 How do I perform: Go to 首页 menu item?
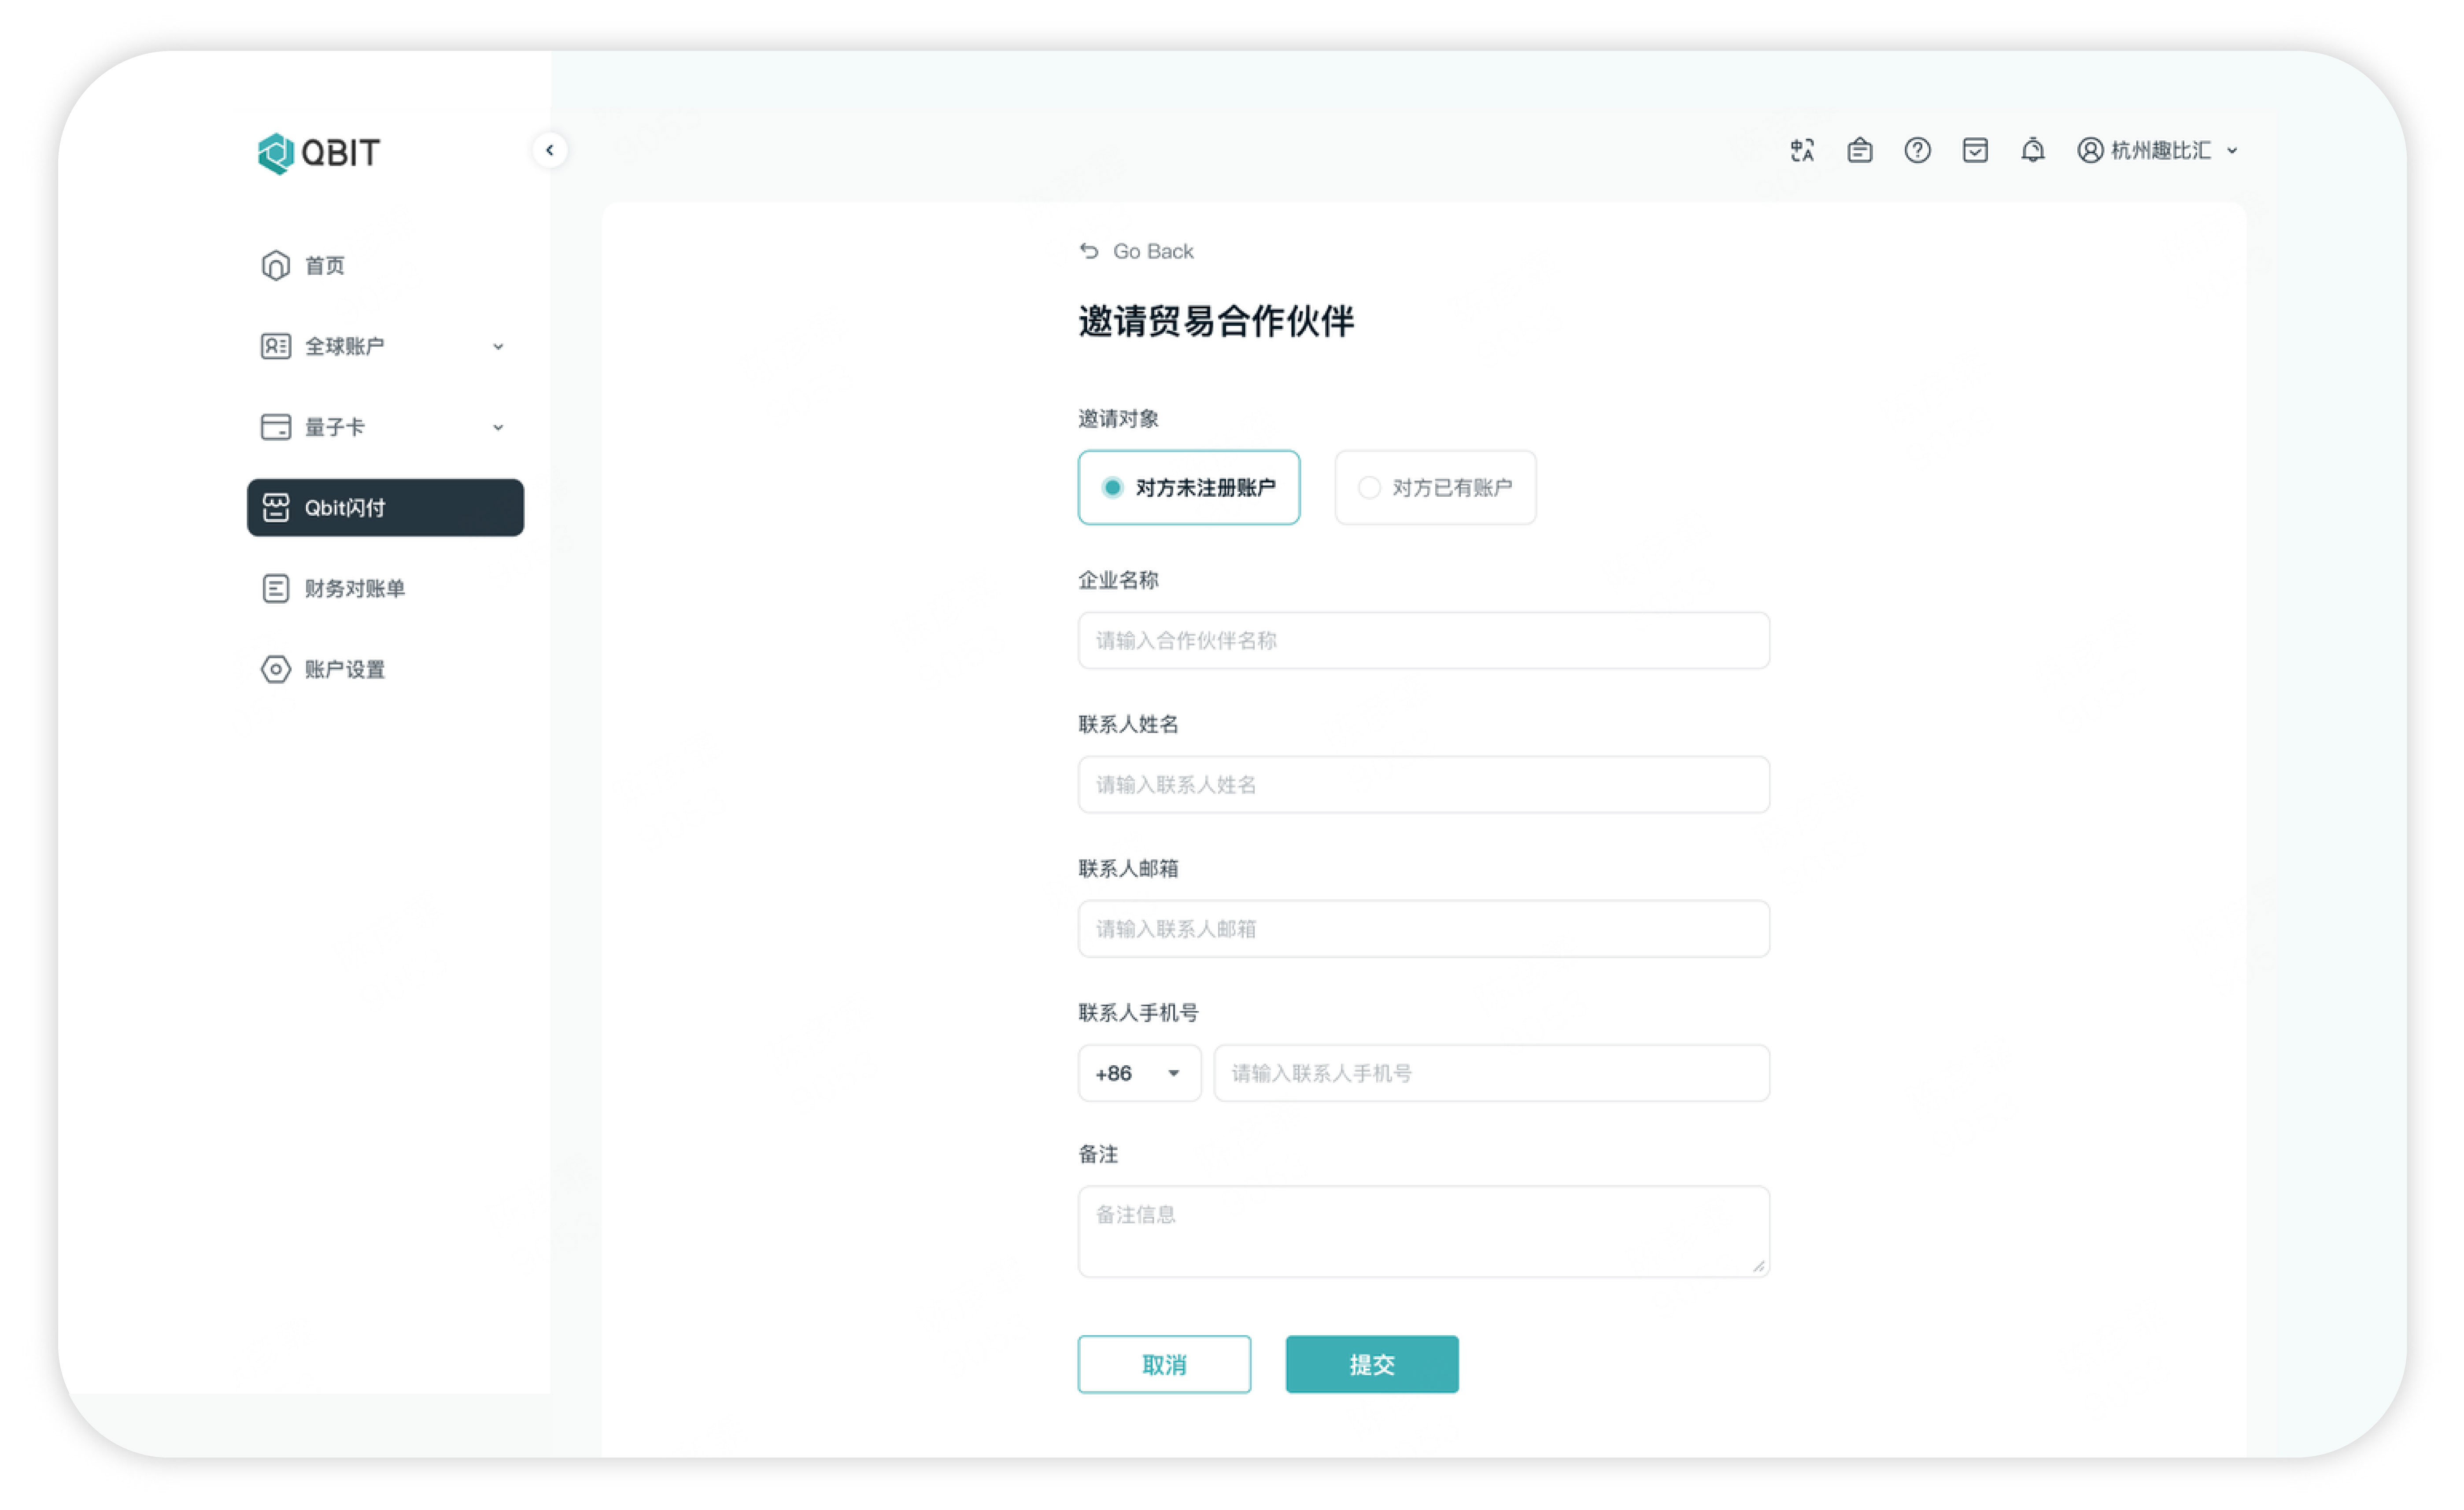(385, 265)
